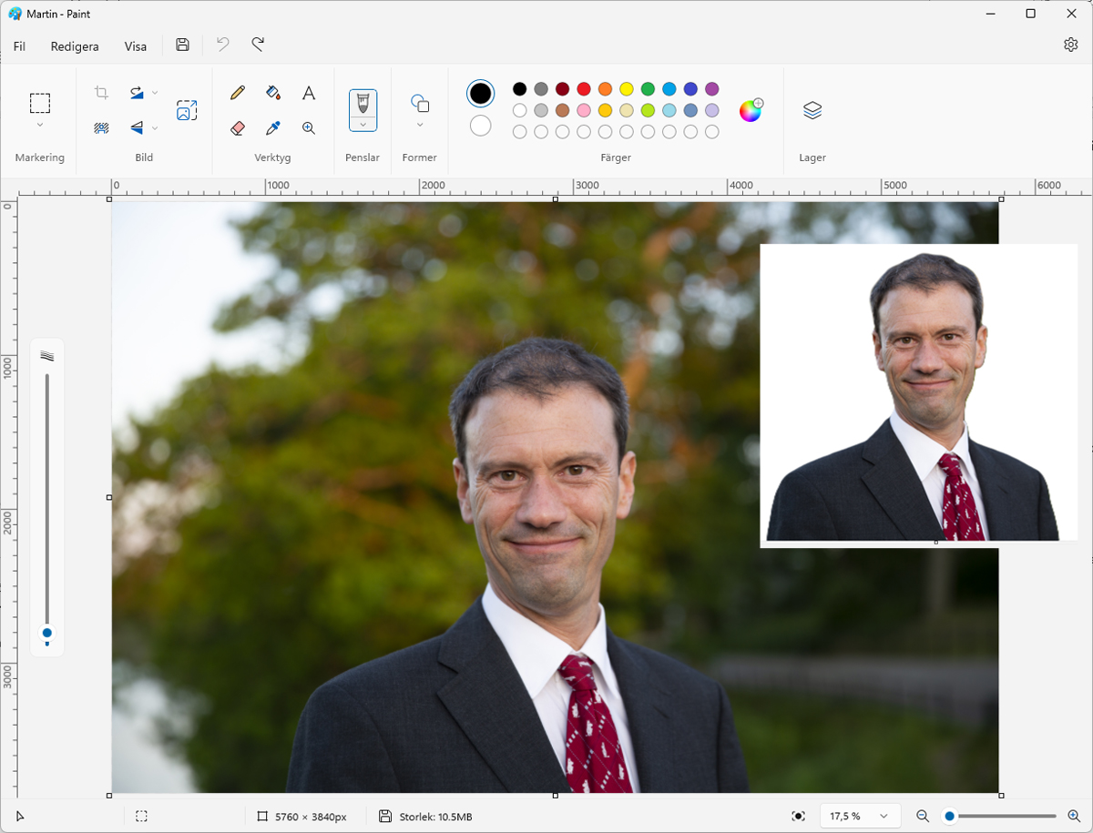1093x833 pixels.
Task: Select the Text tool
Action: click(x=309, y=92)
